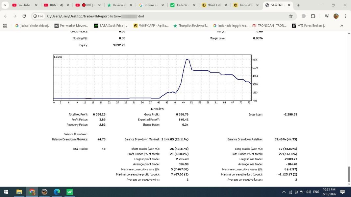This screenshot has height=197, width=351.
Task: Click the address bar URL field
Action: tap(164, 16)
